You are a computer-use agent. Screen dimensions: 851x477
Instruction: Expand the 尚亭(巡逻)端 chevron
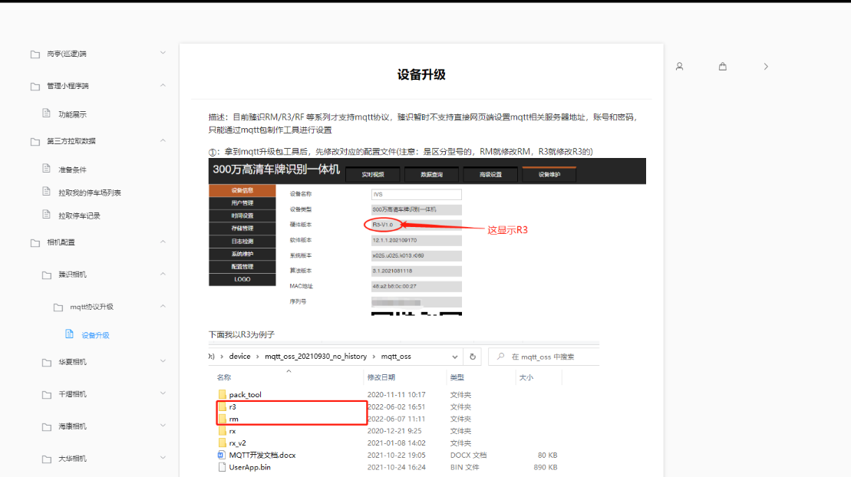click(163, 53)
